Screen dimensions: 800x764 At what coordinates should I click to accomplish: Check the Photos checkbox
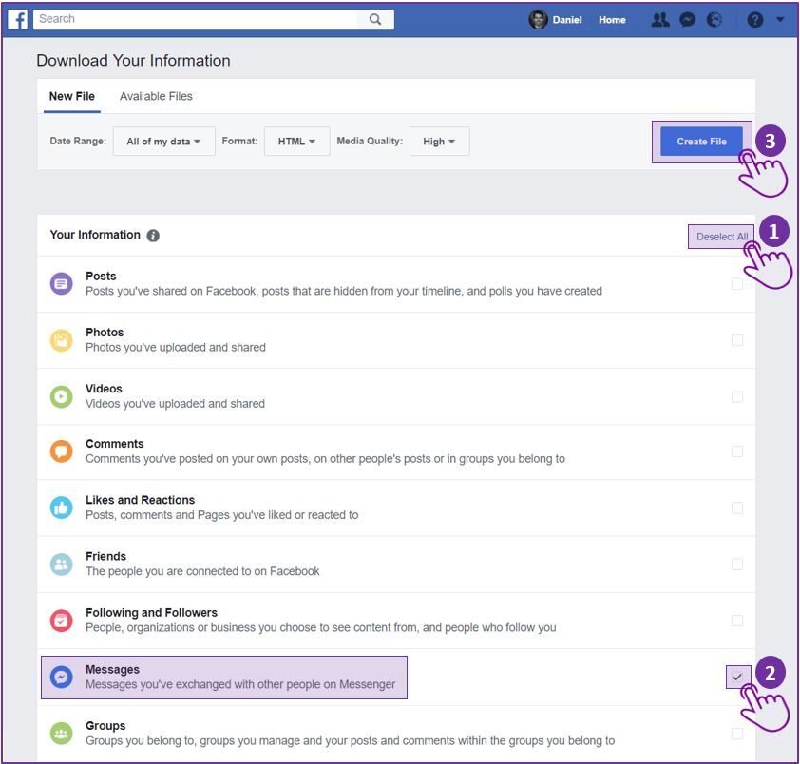pos(737,338)
